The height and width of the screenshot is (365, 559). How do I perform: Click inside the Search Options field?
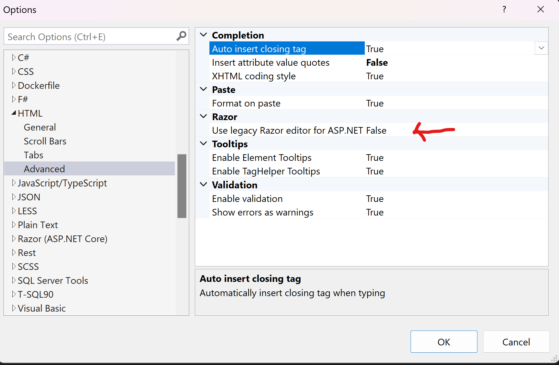(x=89, y=36)
